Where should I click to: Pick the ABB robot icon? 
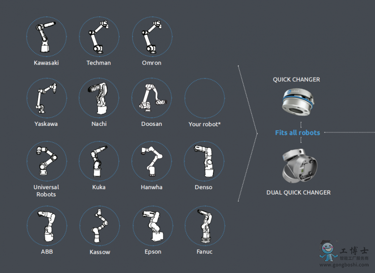click(x=46, y=225)
